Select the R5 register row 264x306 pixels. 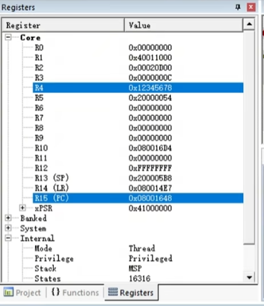click(x=138, y=98)
